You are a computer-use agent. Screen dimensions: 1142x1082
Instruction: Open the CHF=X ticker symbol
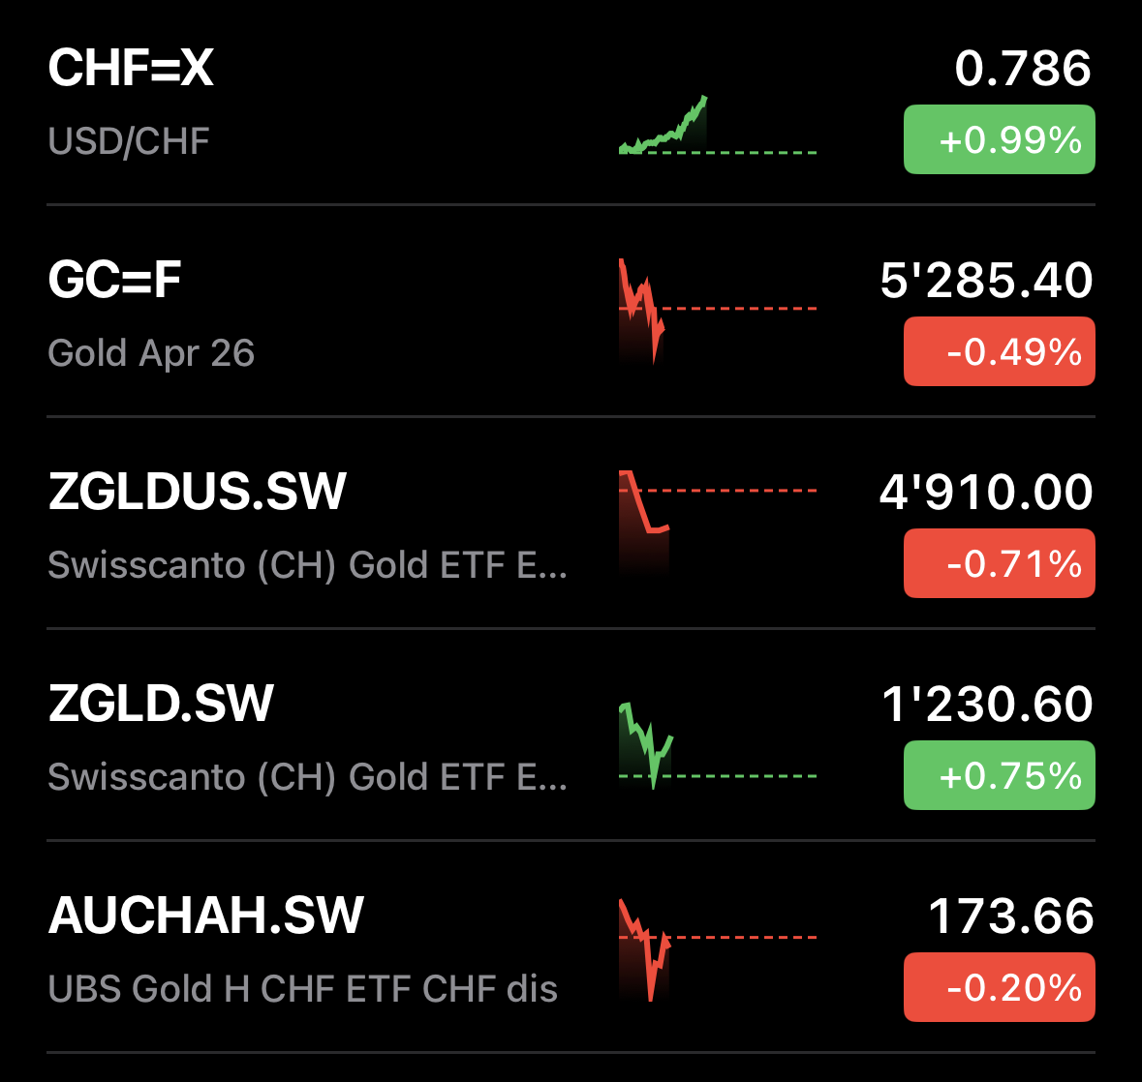tap(131, 69)
